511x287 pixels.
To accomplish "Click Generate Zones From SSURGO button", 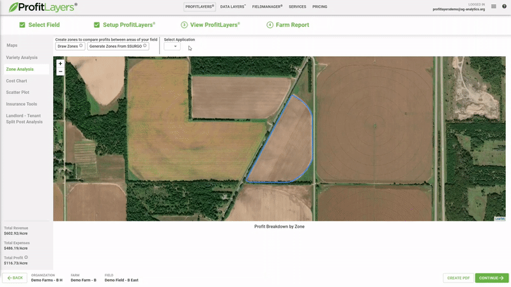I will [118, 46].
